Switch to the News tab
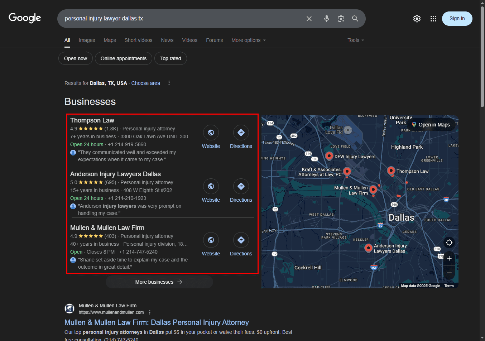The height and width of the screenshot is (341, 485). coord(167,40)
